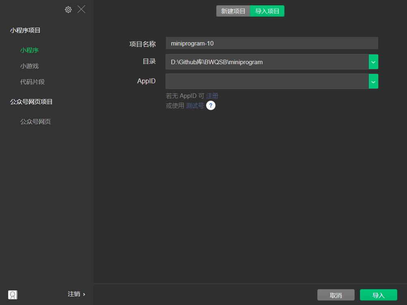Click the 测试号 test account link

click(x=195, y=106)
